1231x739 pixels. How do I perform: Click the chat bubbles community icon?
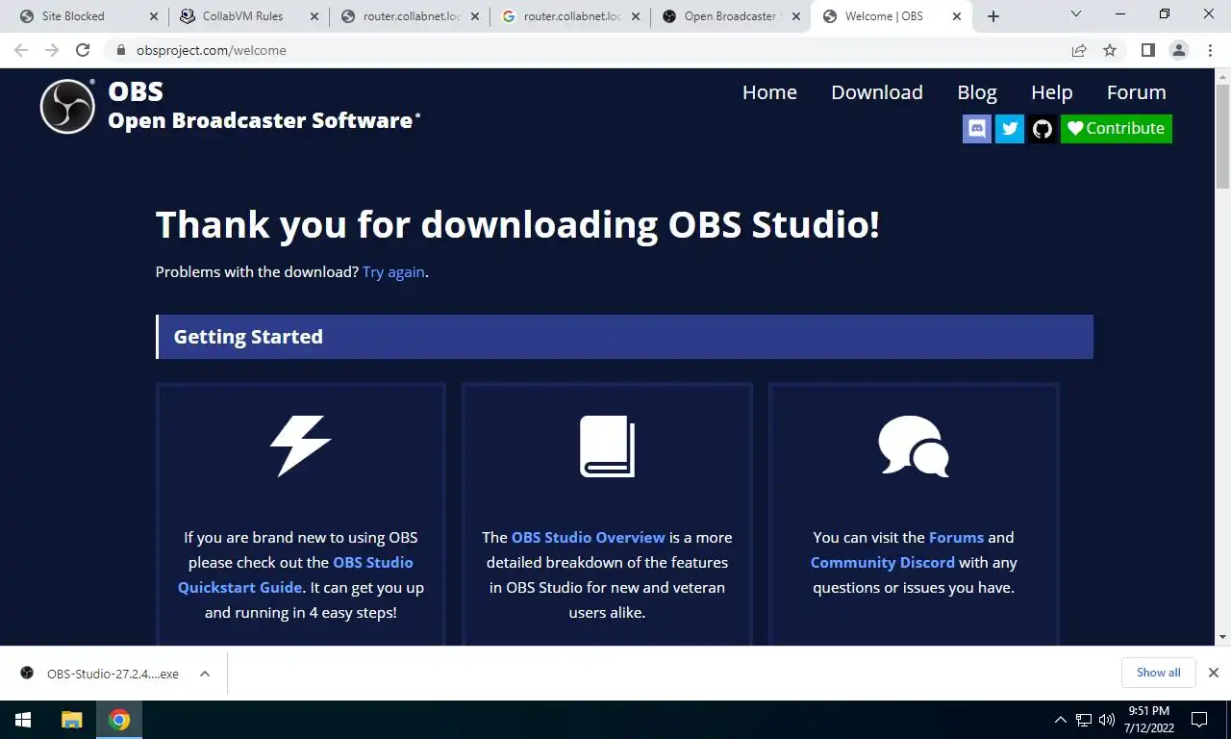tap(914, 446)
